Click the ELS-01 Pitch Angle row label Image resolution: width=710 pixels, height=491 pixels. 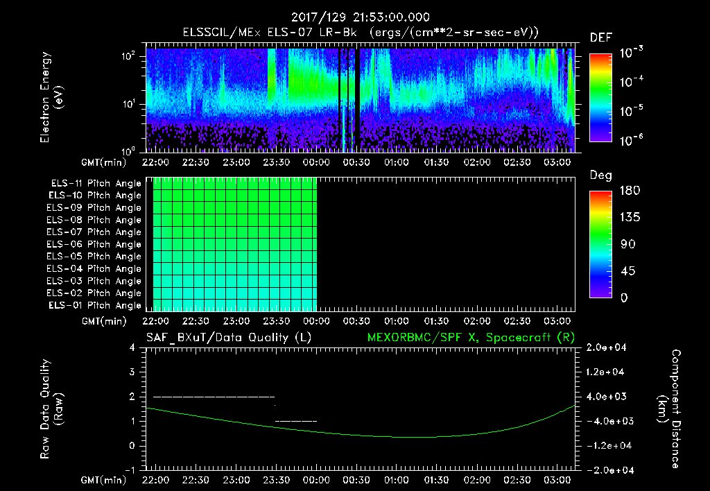coord(95,305)
